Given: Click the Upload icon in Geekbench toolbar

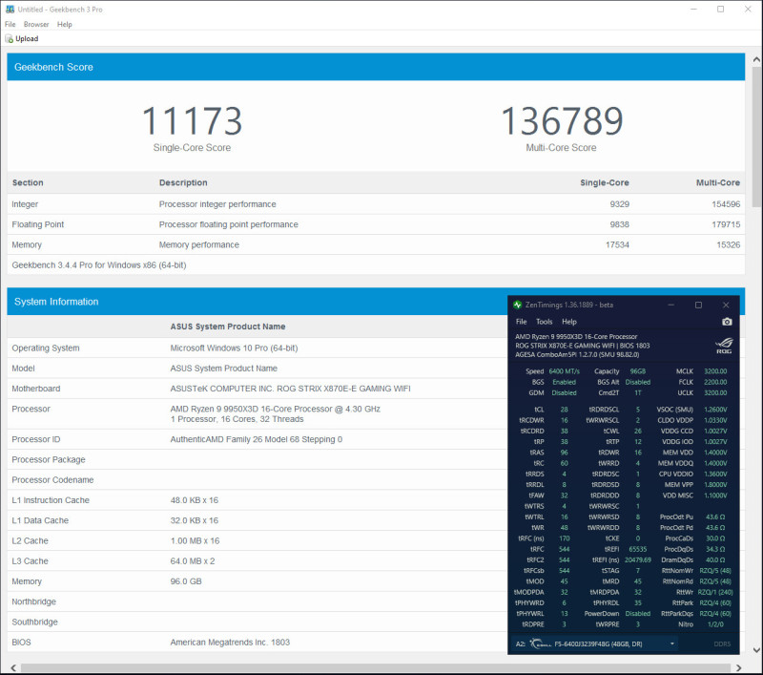Looking at the screenshot, I should 9,38.
